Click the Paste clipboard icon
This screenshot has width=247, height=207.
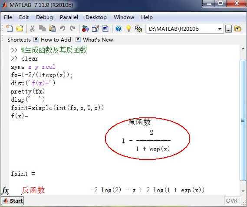pos(52,29)
